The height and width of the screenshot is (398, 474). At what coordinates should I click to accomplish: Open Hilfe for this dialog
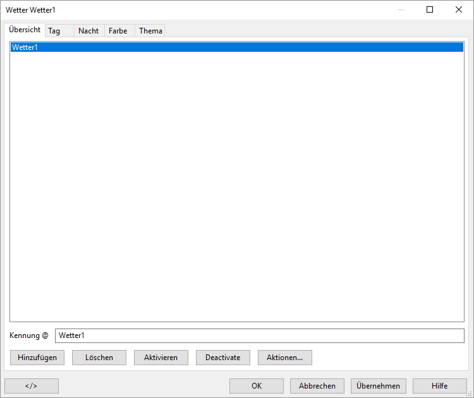[x=440, y=386]
